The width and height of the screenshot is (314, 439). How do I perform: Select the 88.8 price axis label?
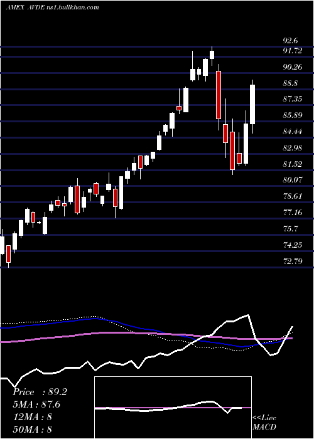click(290, 83)
